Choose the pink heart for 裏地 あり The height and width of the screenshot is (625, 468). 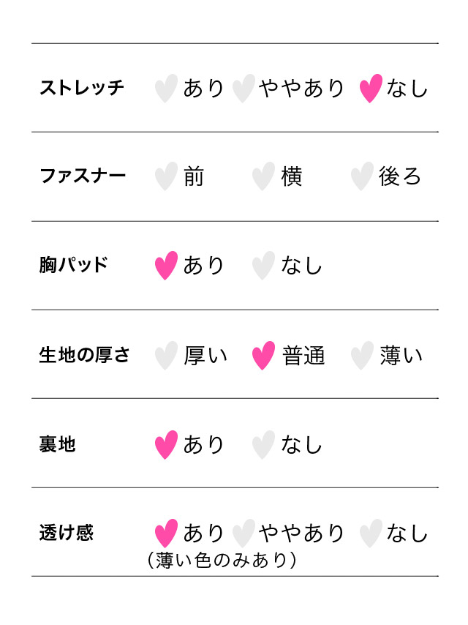166,445
